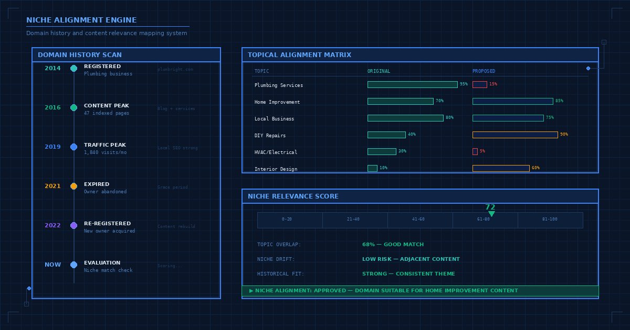This screenshot has height=330, width=630.
Task: Select the 2014 Registered timeline node
Action: (73, 69)
